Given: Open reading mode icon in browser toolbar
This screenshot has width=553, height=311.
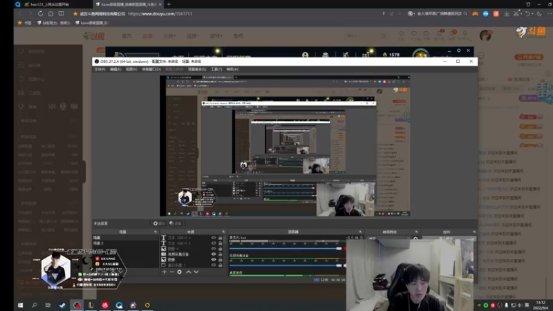Looking at the screenshot, I should [x=62, y=14].
